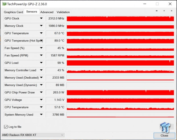Minimize the GPU-Z window
Image resolution: width=177 pixels, height=140 pixels.
pos(145,4)
